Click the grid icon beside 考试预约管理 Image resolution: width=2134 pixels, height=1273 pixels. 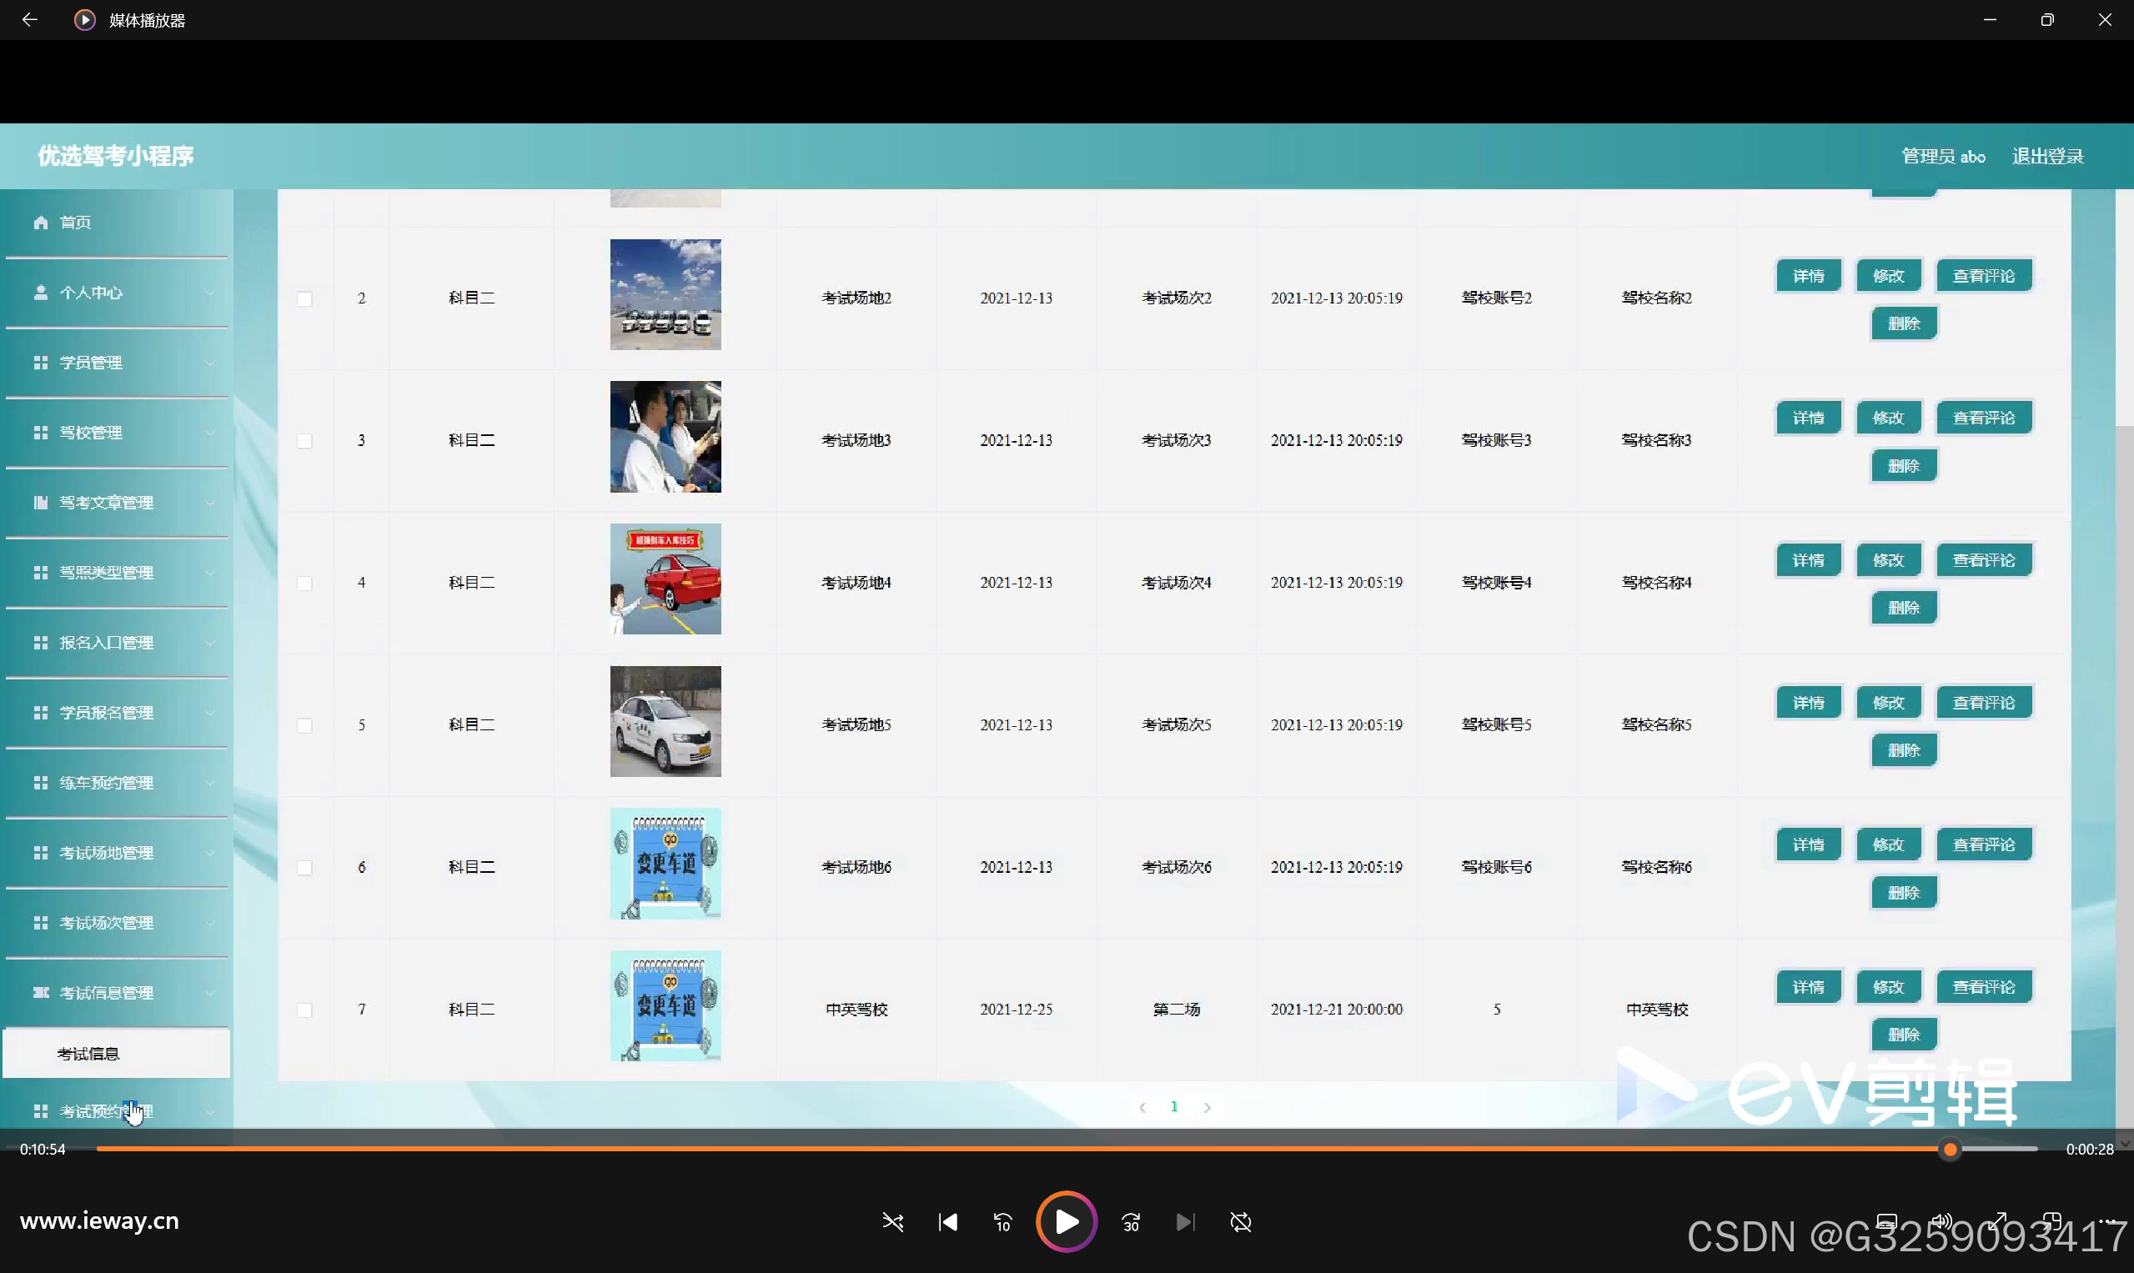(40, 1111)
